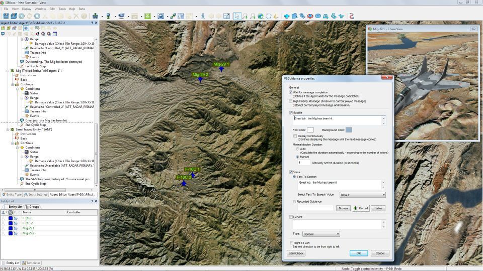Switch to the Groups tab
The height and width of the screenshot is (271, 483).
pos(33,207)
